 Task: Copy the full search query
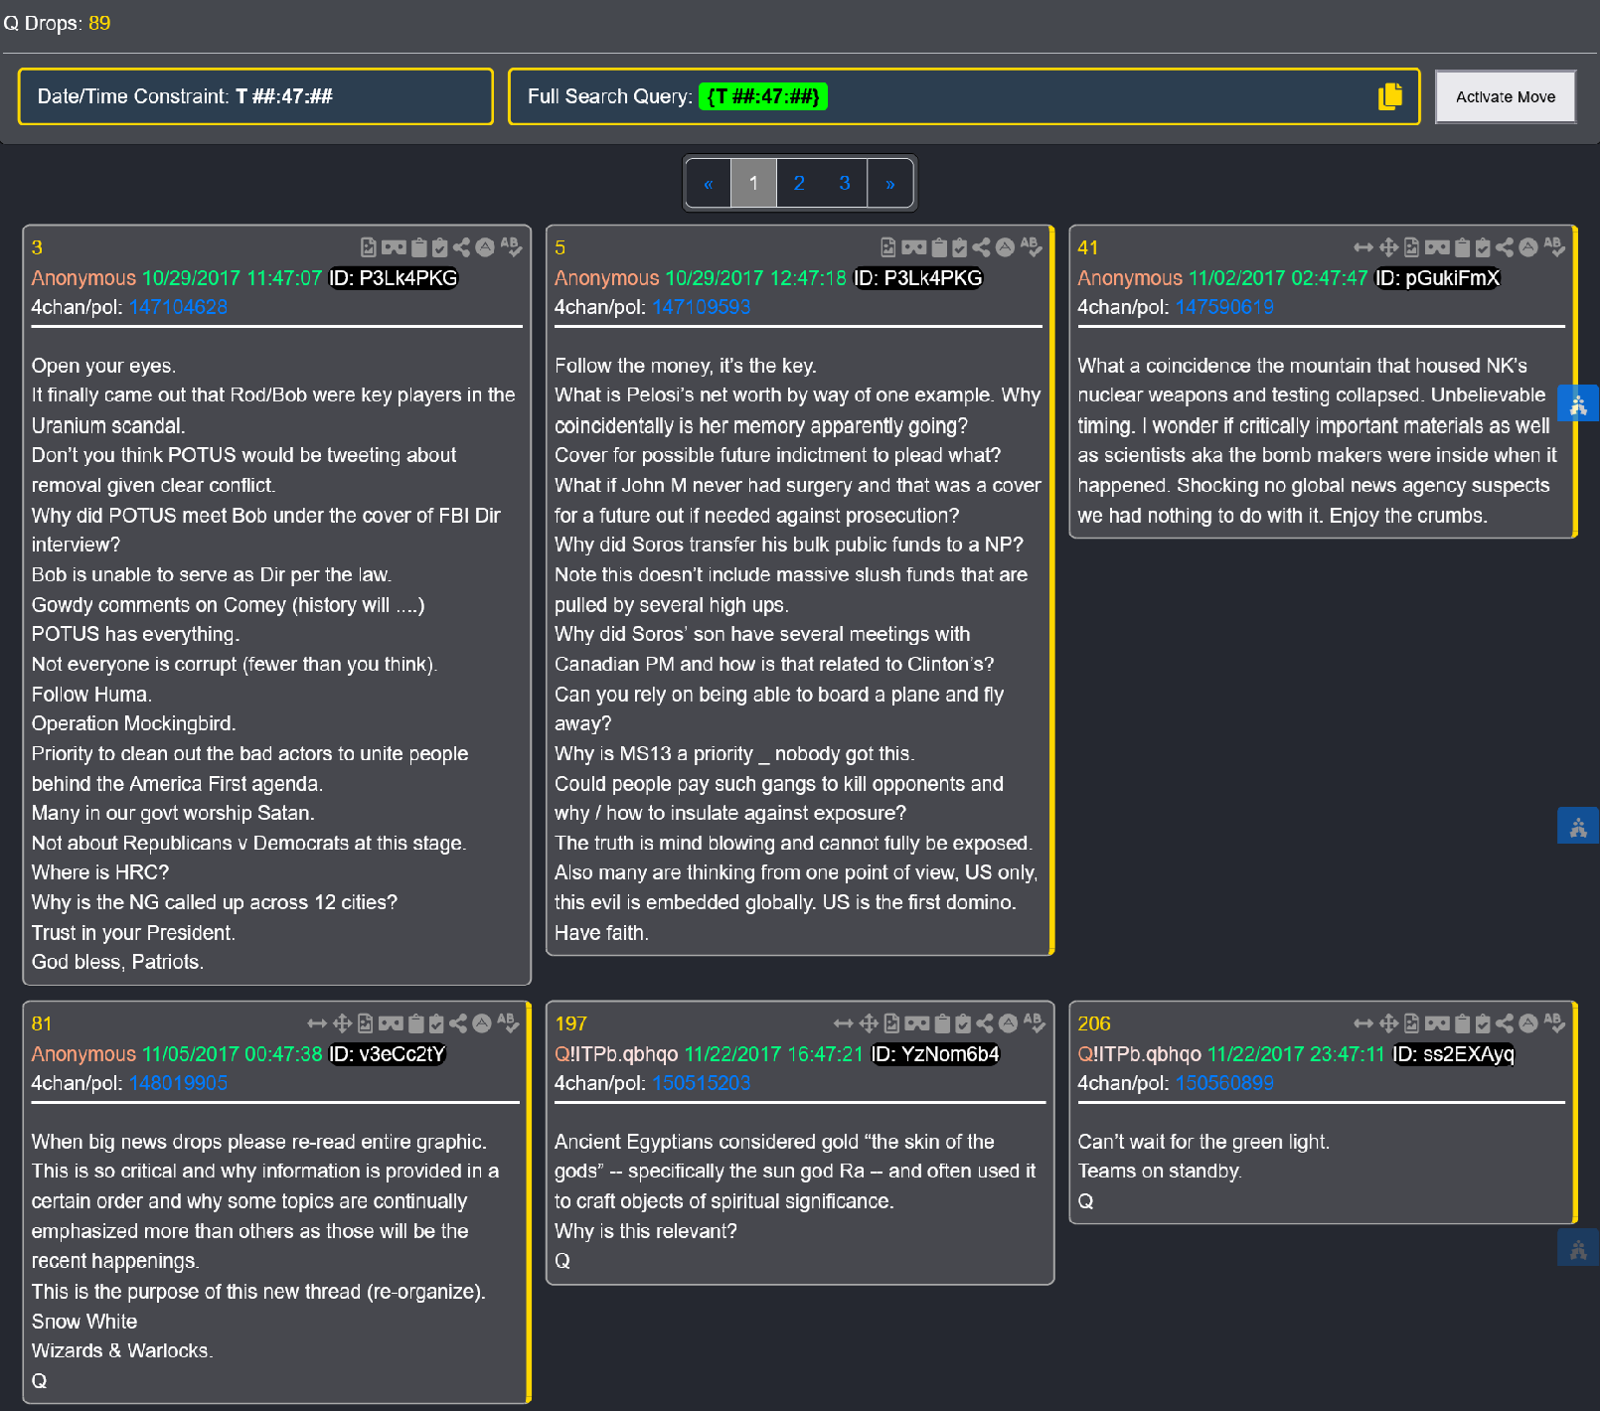[1390, 96]
